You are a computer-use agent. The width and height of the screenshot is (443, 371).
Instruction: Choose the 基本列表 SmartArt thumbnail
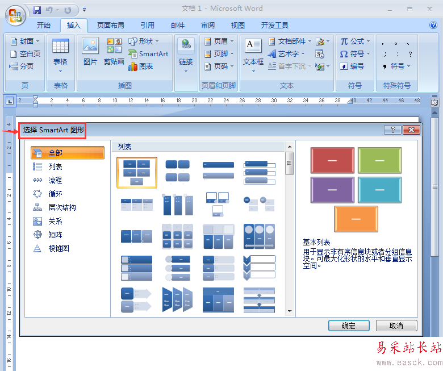click(x=137, y=173)
